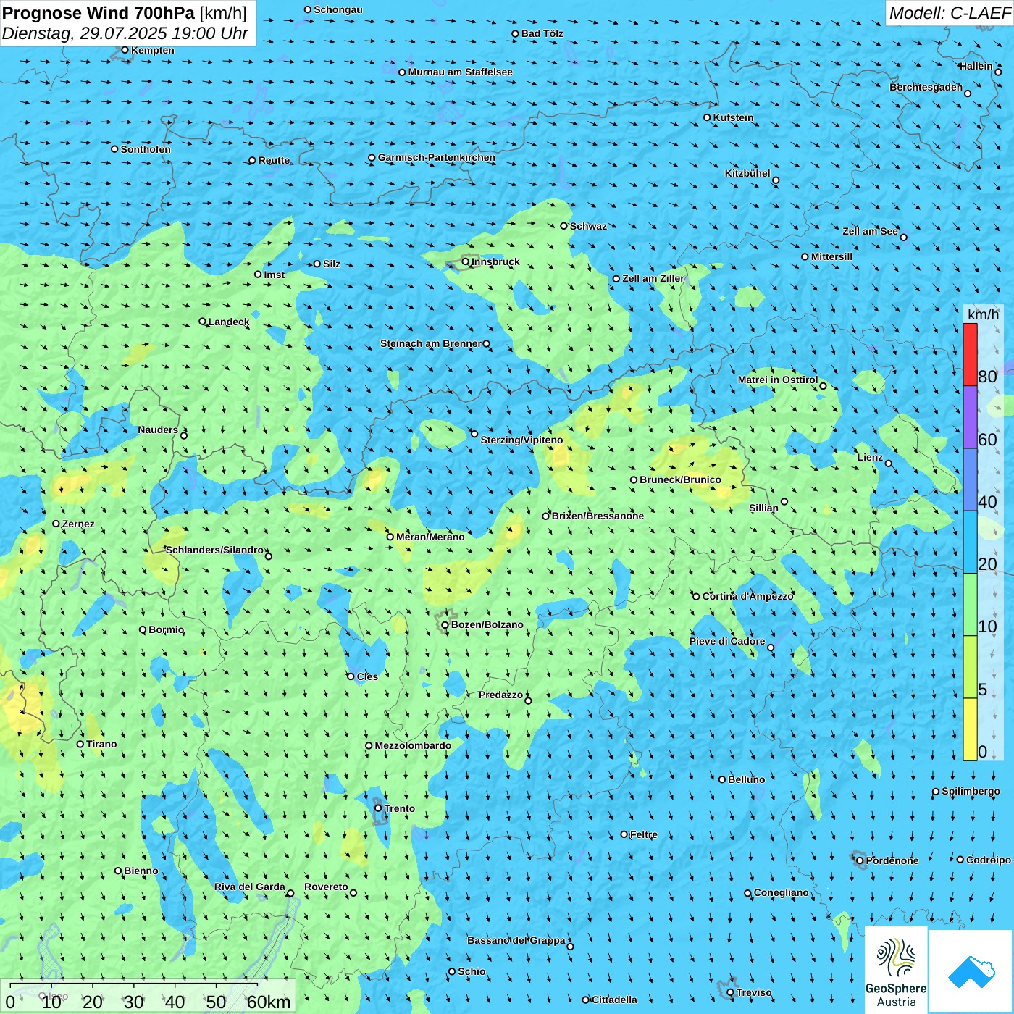Click the 'Sonthofen' label
Image resolution: width=1014 pixels, height=1014 pixels.
tap(146, 149)
